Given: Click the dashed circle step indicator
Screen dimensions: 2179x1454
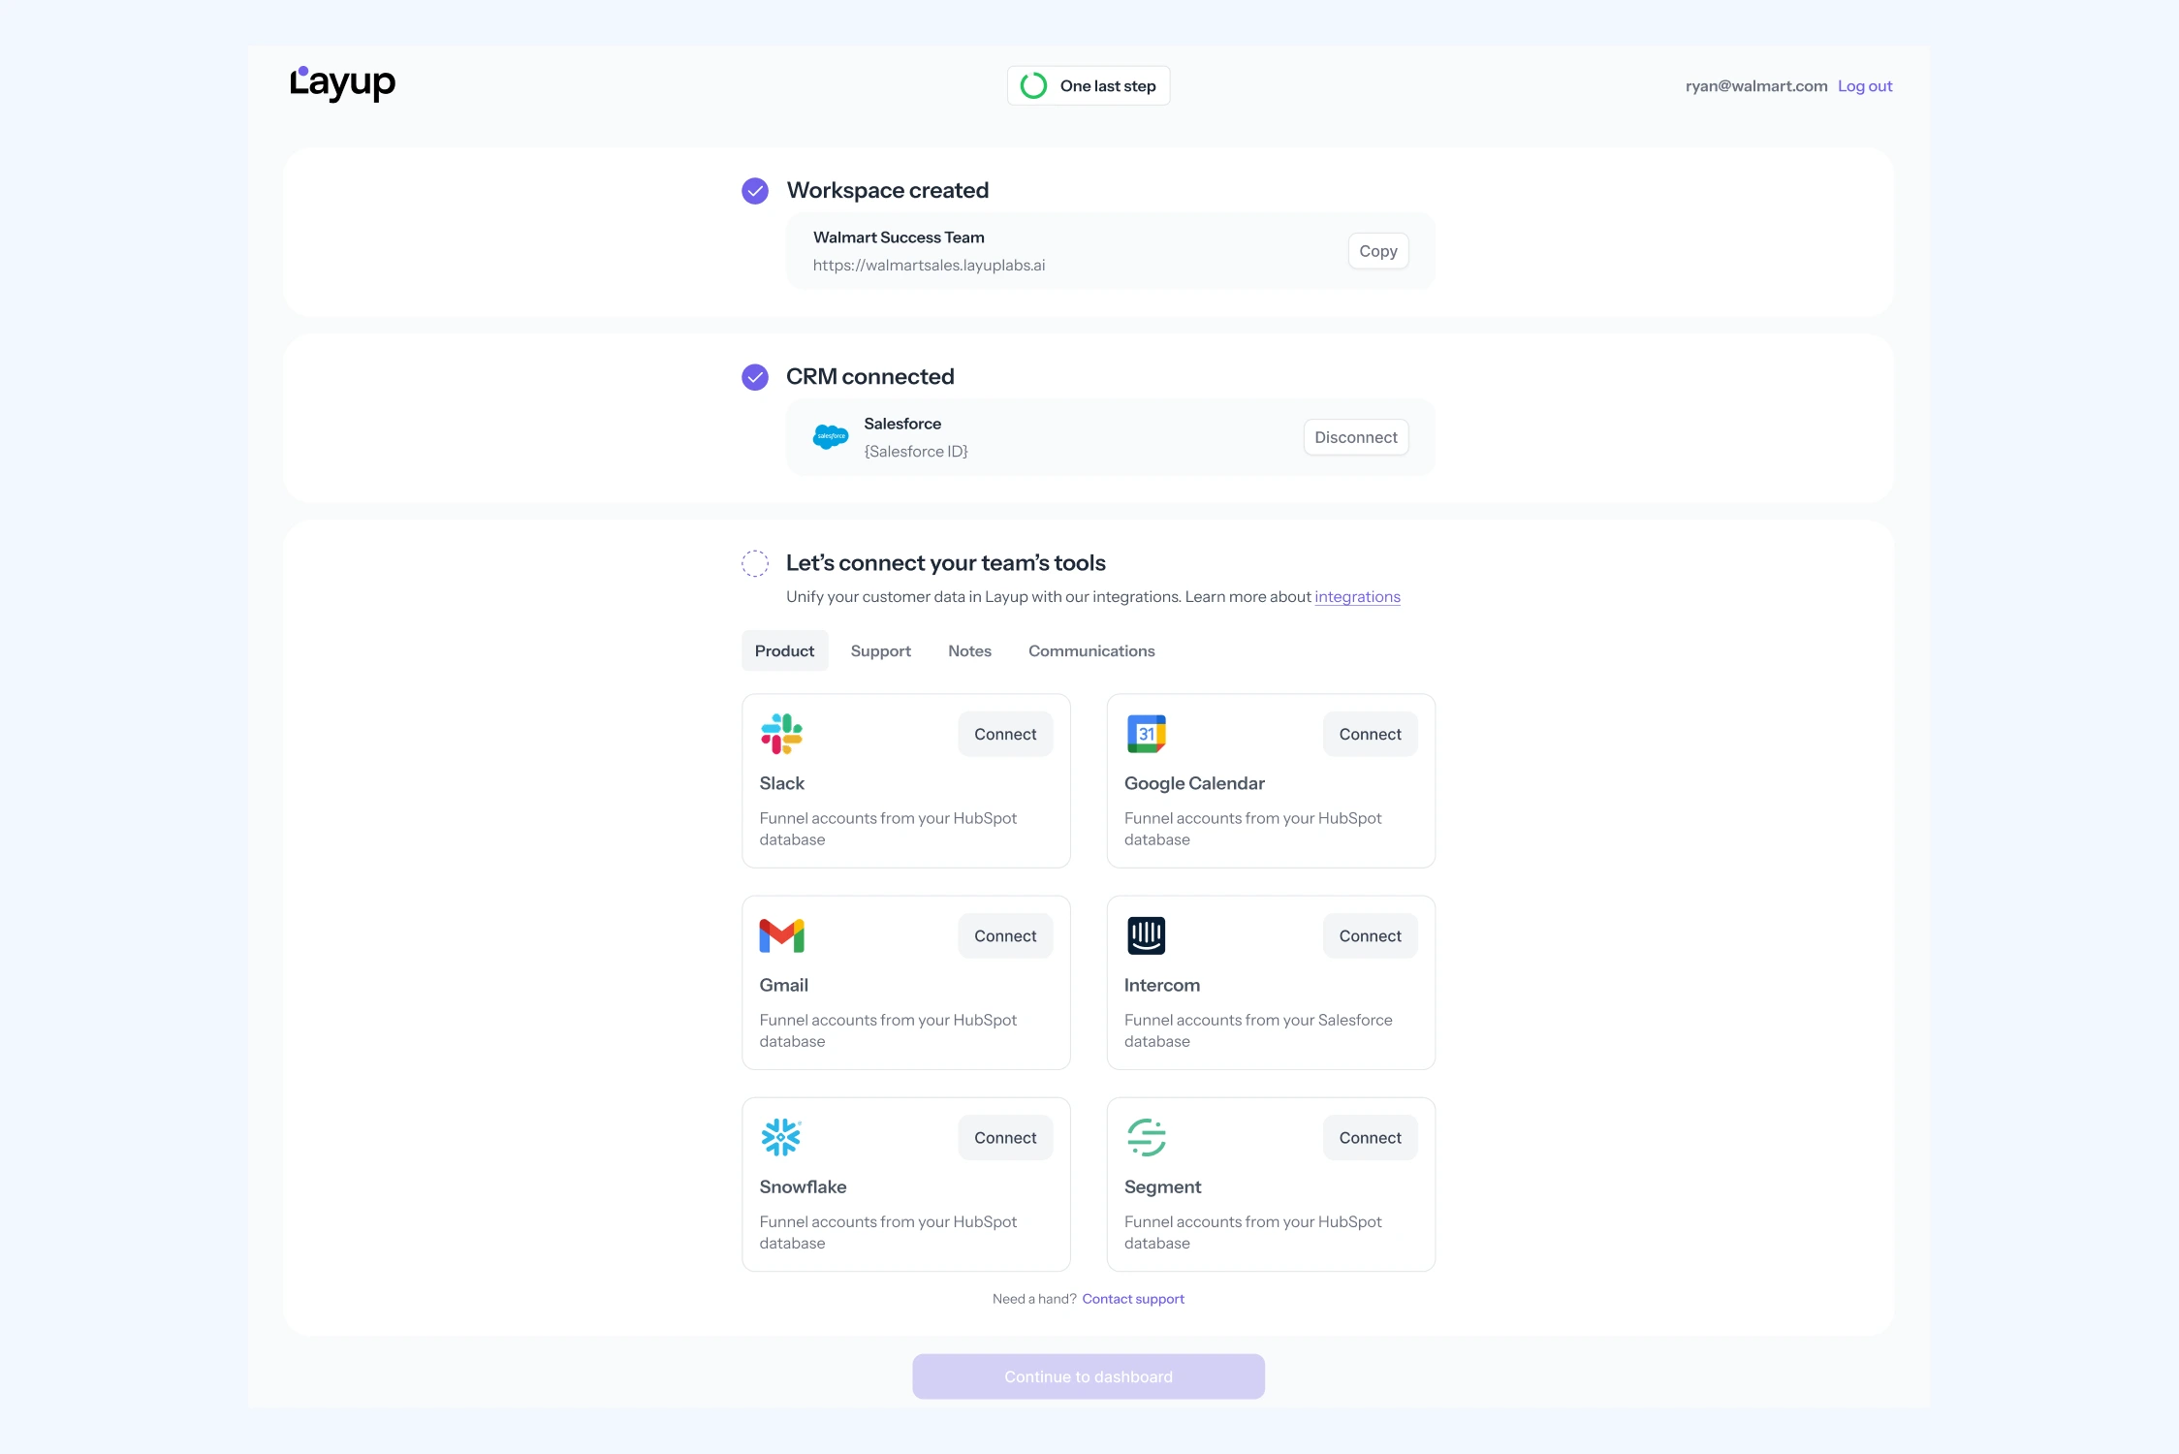Looking at the screenshot, I should [x=755, y=563].
